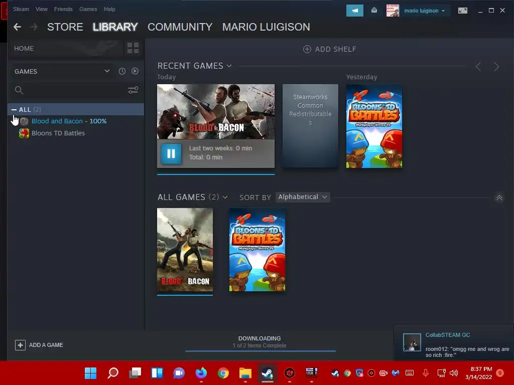
Task: Open Widgets from the taskbar
Action: point(157,373)
